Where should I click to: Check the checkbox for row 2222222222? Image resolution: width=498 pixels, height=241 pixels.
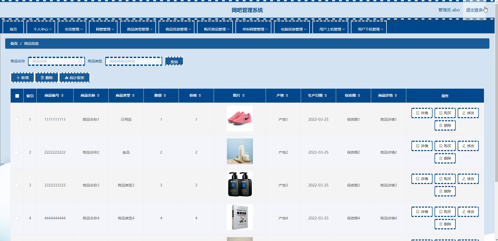tap(17, 152)
